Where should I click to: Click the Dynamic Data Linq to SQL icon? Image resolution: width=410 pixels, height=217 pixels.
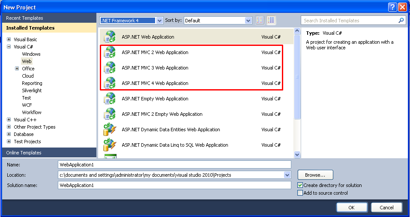point(110,145)
